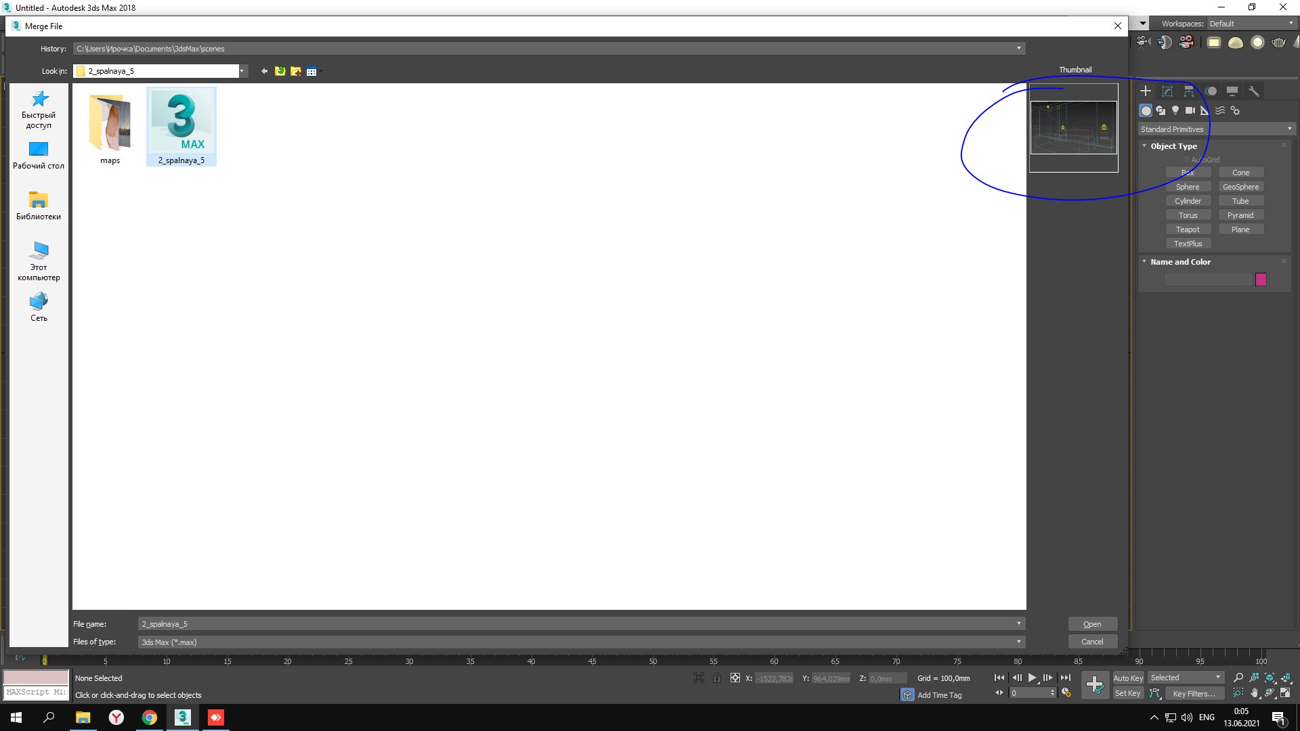The width and height of the screenshot is (1300, 731).
Task: Open the Selected key filter dropdown
Action: tap(1186, 678)
